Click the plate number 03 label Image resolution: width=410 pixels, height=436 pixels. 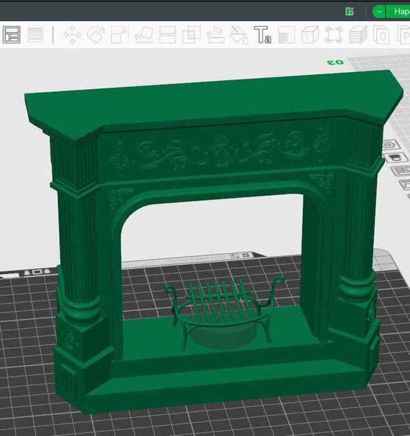pyautogui.click(x=335, y=62)
